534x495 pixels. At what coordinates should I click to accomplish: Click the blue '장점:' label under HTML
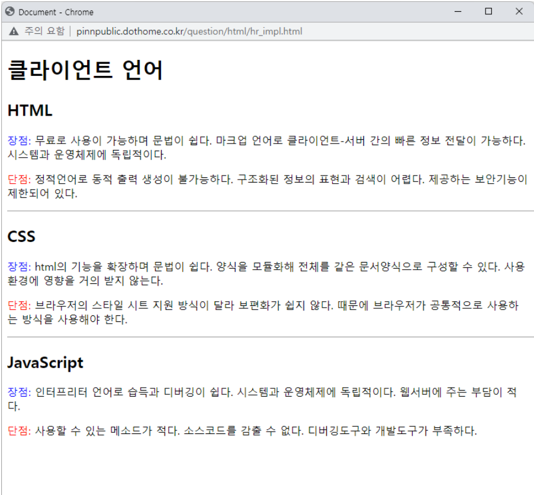[20, 140]
